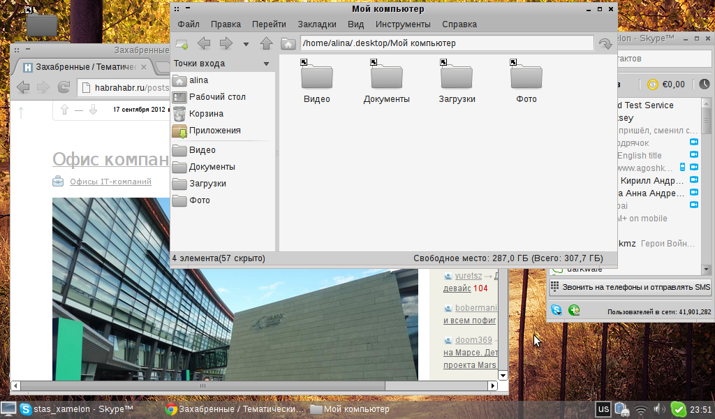This screenshot has width=715, height=419.
Task: Select the 'Кирилл Андр...' Skype contact
Action: [652, 181]
